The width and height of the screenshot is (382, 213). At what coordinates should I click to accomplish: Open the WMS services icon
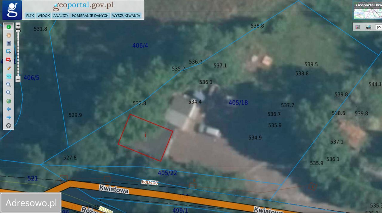click(x=369, y=27)
